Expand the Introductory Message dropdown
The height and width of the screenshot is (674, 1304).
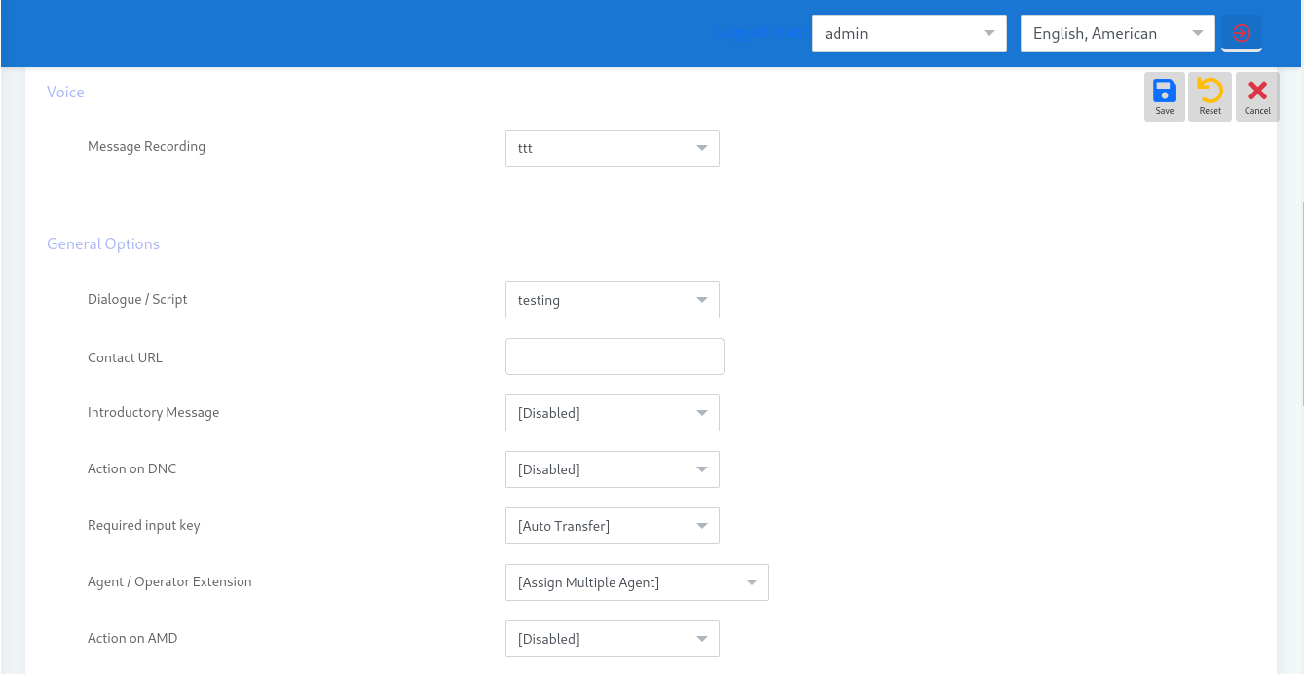612,413
